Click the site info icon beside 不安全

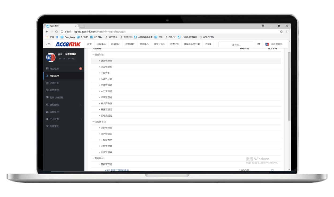(x=62, y=31)
